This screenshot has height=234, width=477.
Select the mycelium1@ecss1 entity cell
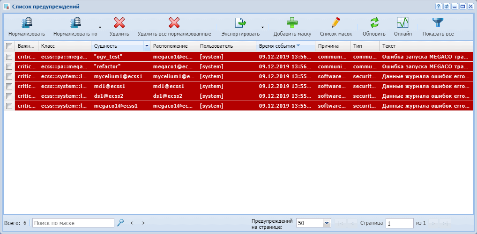pos(121,76)
